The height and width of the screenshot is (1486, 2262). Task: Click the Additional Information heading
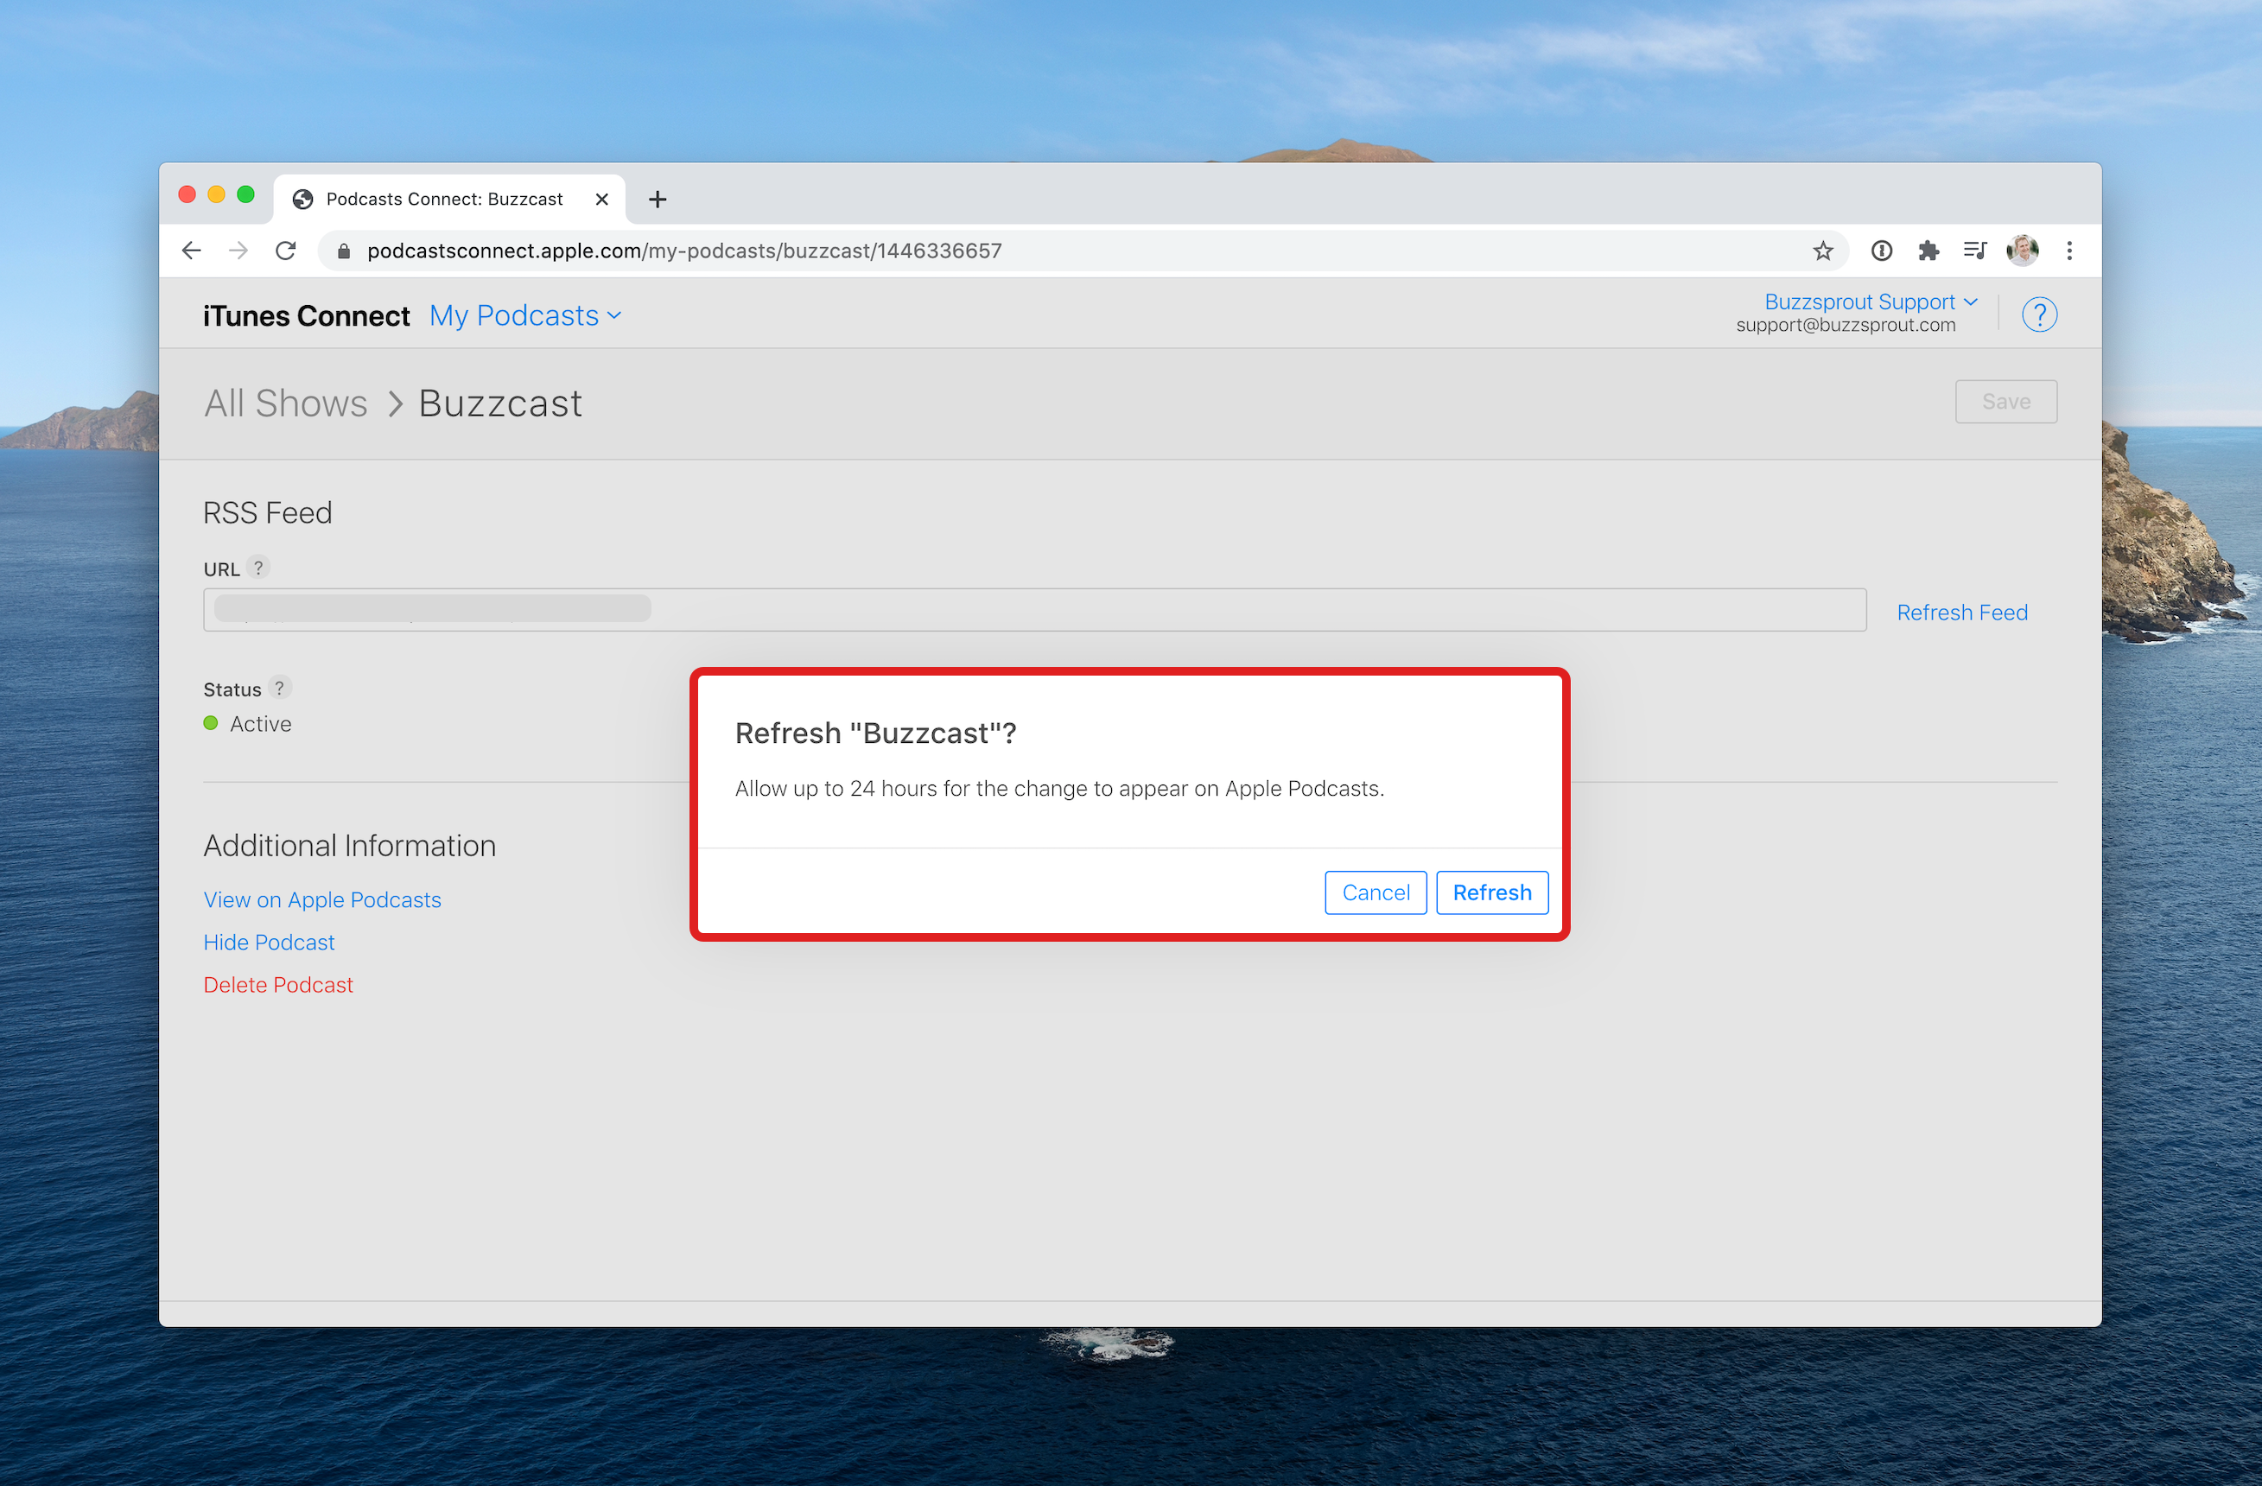(x=350, y=846)
